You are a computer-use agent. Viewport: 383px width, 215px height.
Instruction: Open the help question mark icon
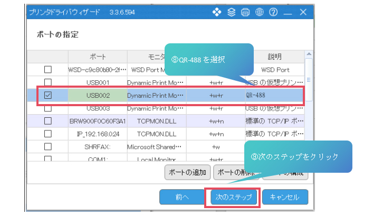coord(273,12)
